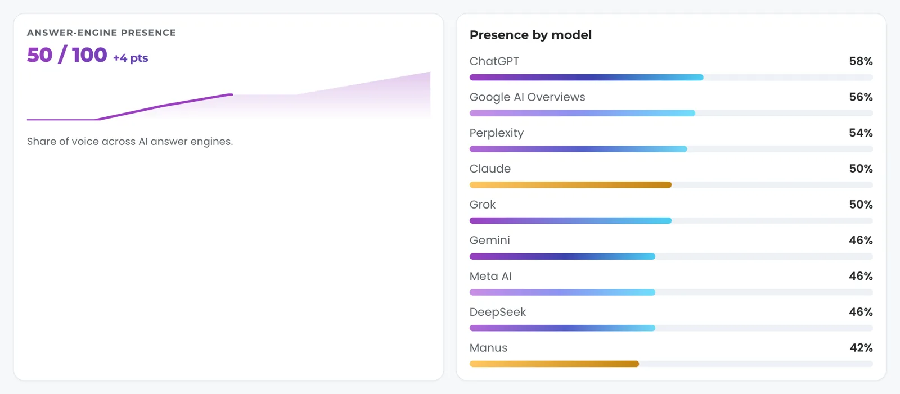Select the Presence by model heading
The height and width of the screenshot is (394, 900).
[530, 35]
